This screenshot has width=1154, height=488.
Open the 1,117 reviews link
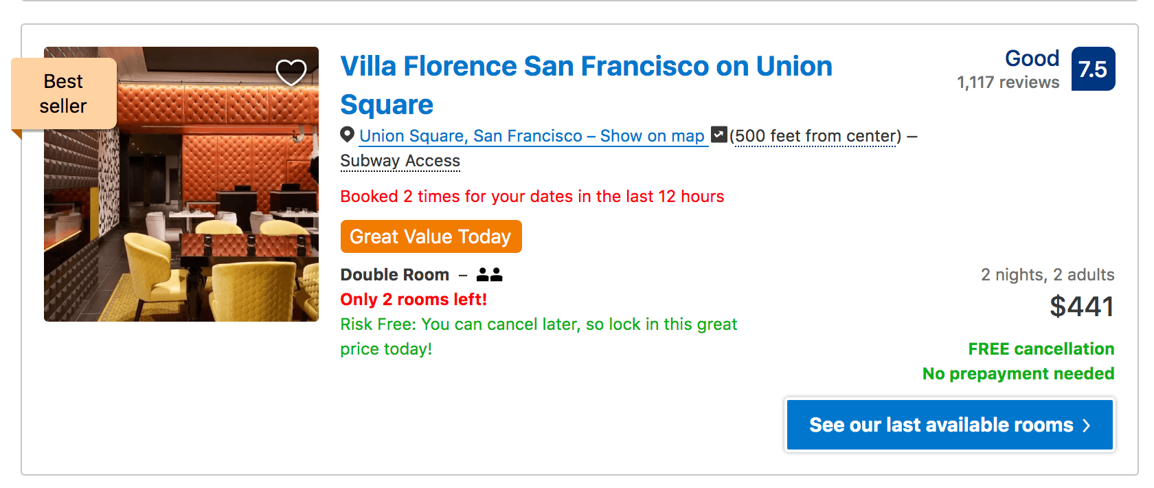(x=1008, y=82)
